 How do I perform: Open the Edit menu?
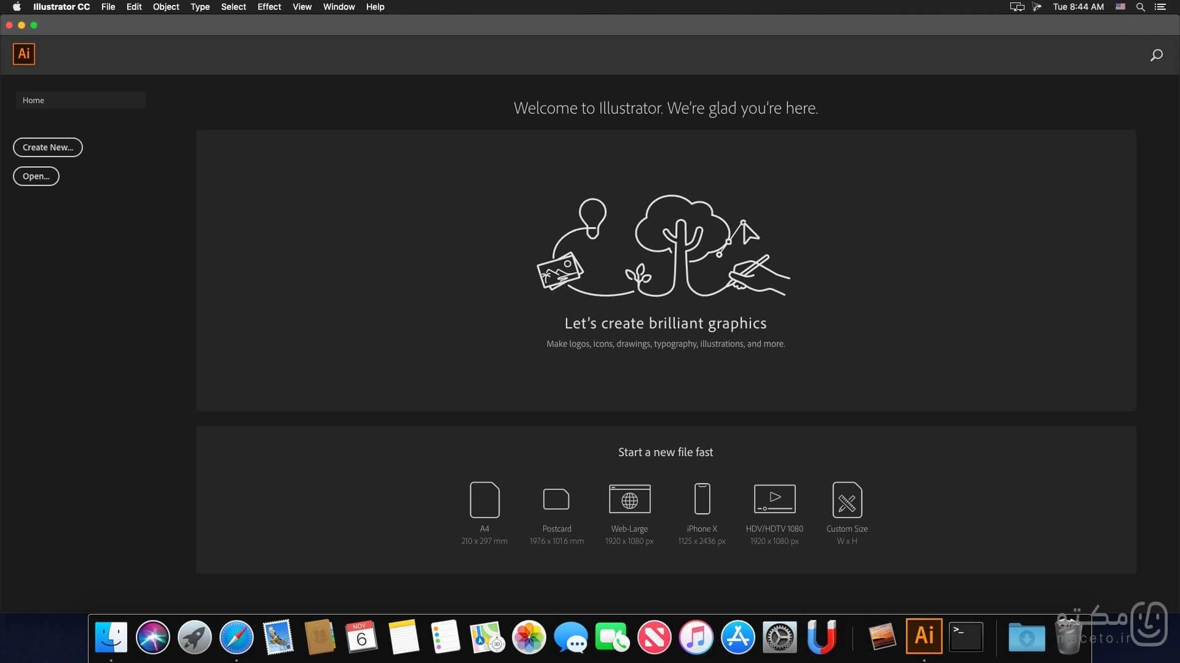coord(134,7)
